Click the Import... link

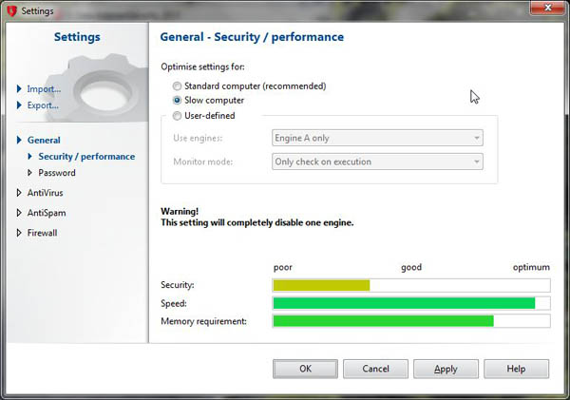44,88
